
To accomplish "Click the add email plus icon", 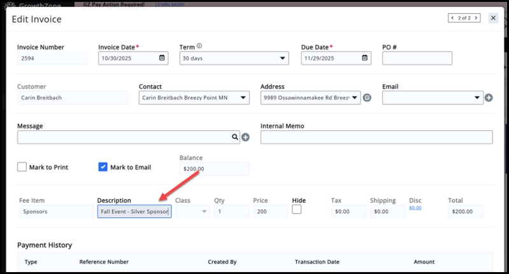I will (489, 98).
